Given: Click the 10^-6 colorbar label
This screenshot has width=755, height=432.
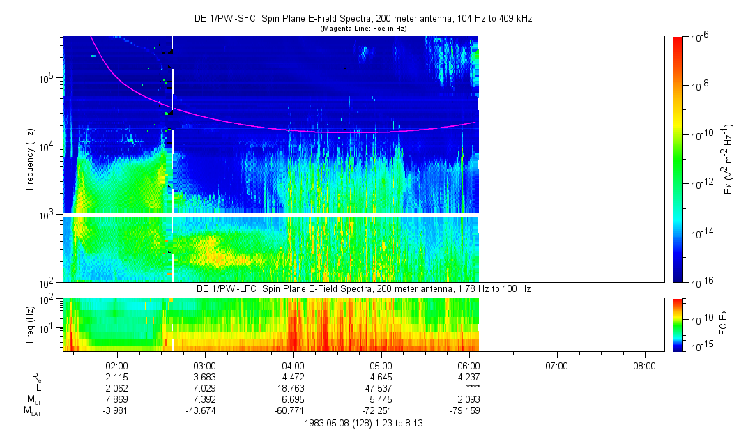Looking at the screenshot, I should click(x=699, y=38).
